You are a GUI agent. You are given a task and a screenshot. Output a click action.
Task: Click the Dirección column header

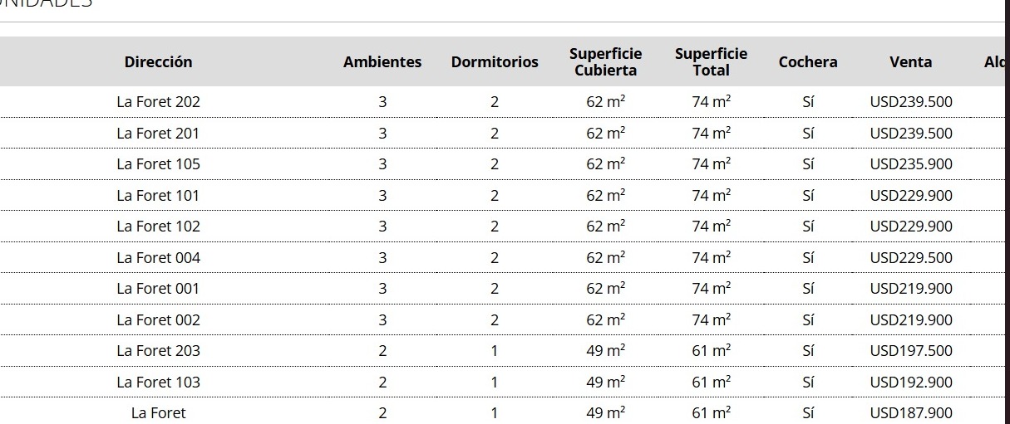[158, 62]
